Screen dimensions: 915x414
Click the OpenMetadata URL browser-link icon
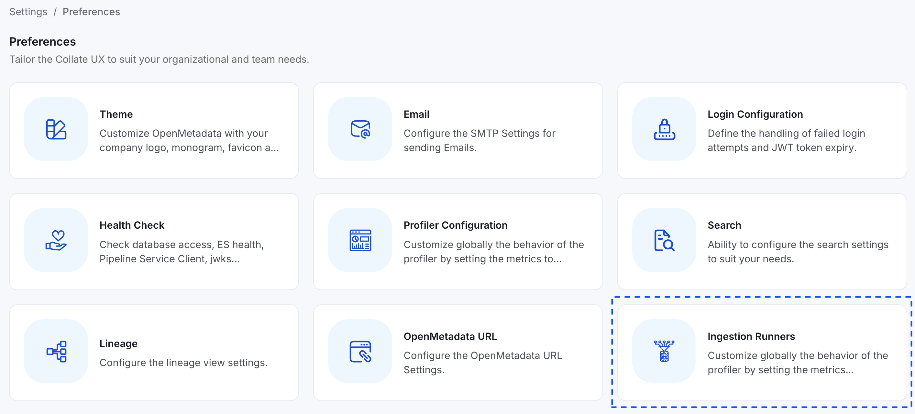tap(360, 351)
